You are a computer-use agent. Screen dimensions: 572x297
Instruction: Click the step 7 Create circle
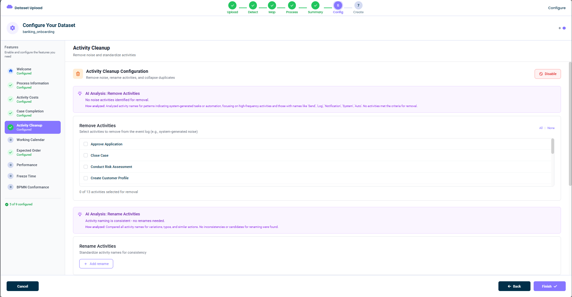(358, 5)
